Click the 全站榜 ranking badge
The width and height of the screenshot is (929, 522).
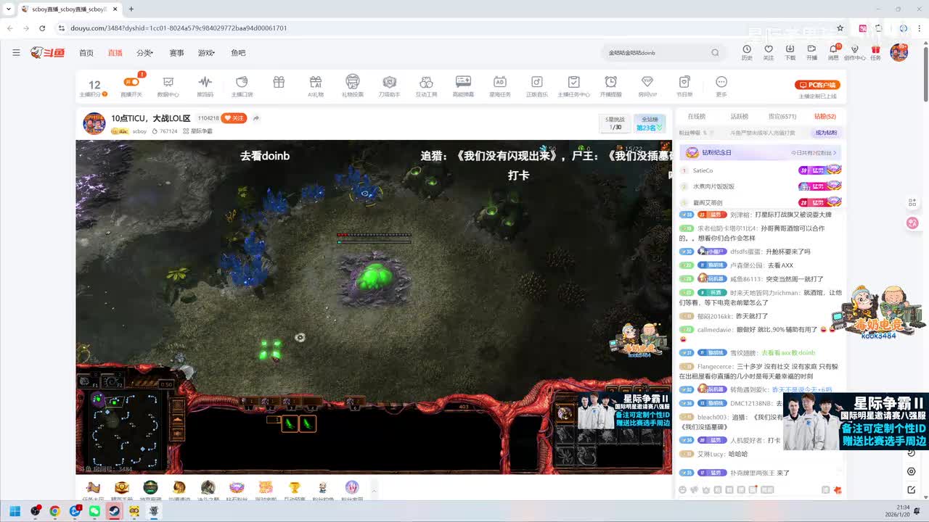[x=650, y=123]
